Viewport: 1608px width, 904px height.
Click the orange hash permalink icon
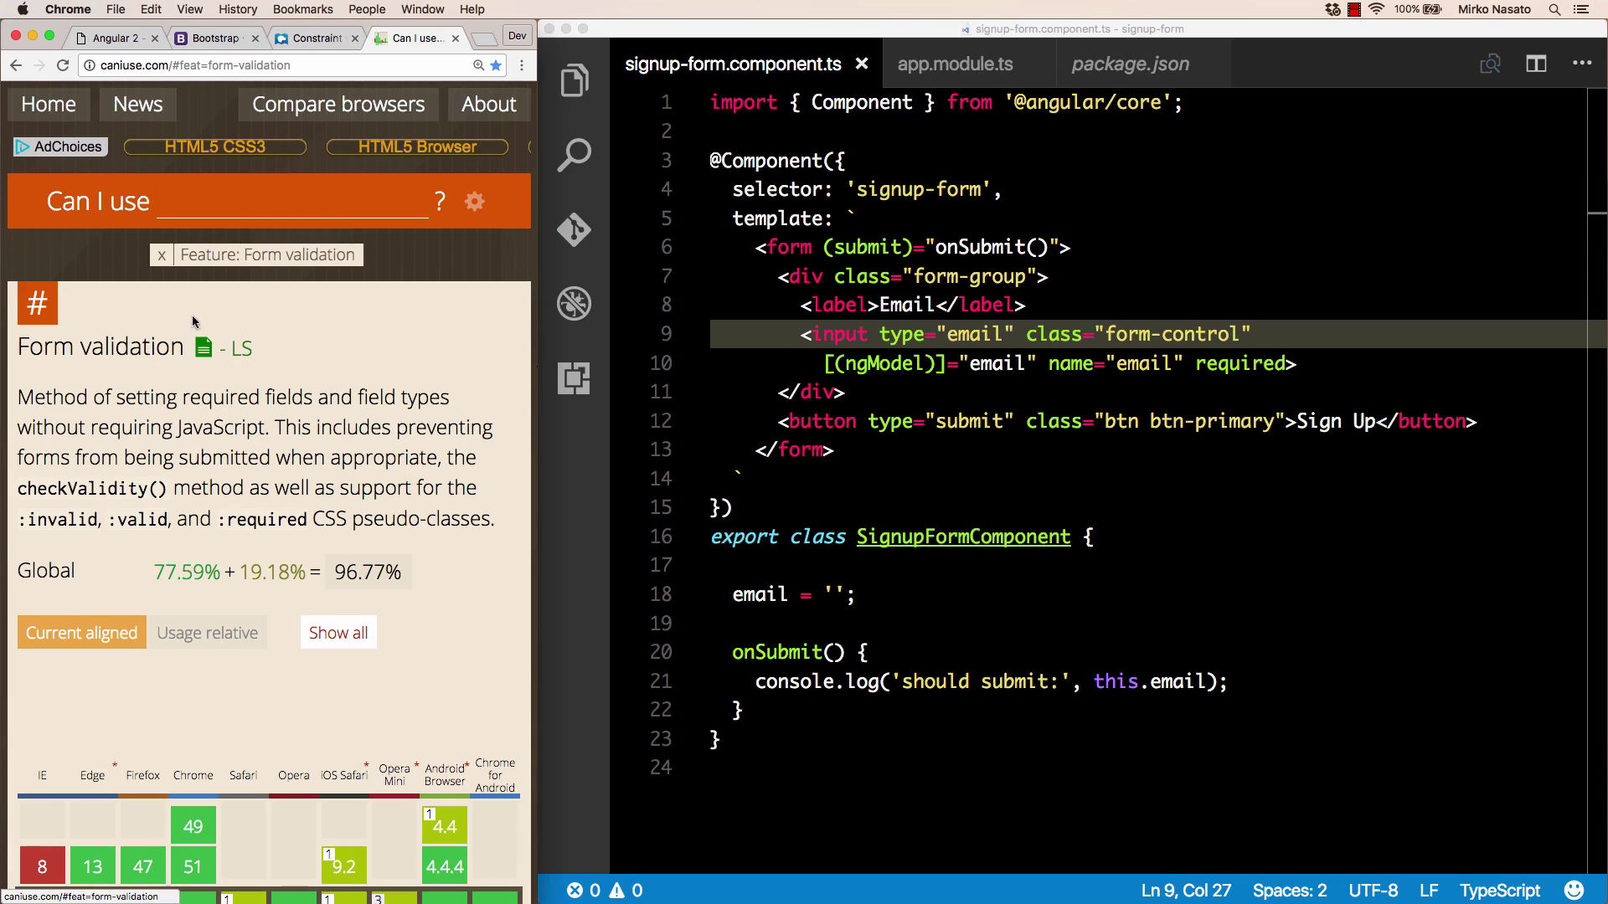tap(38, 303)
